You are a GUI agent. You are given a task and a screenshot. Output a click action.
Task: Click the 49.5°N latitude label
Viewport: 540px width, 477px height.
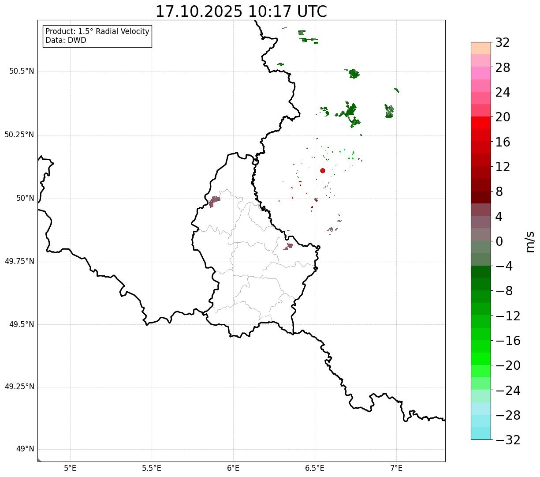click(x=22, y=324)
